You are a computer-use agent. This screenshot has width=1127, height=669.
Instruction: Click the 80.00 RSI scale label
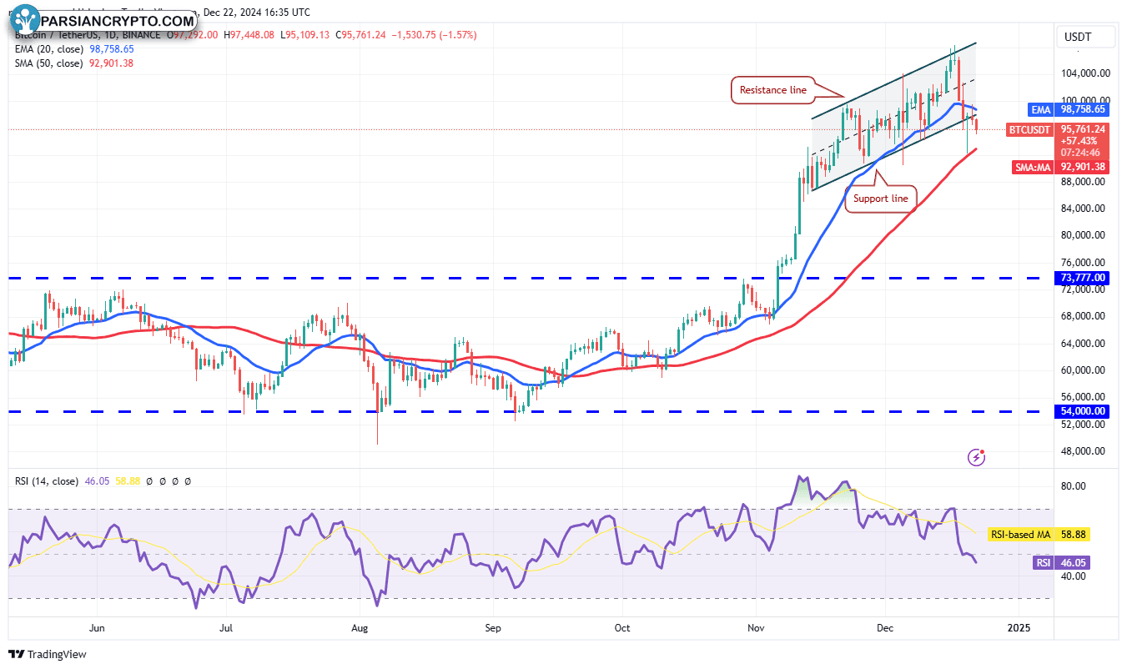(x=1073, y=486)
